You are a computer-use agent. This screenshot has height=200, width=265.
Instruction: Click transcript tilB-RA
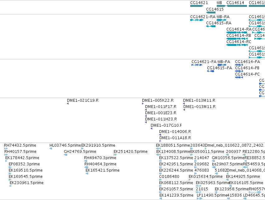[x=221, y=20]
